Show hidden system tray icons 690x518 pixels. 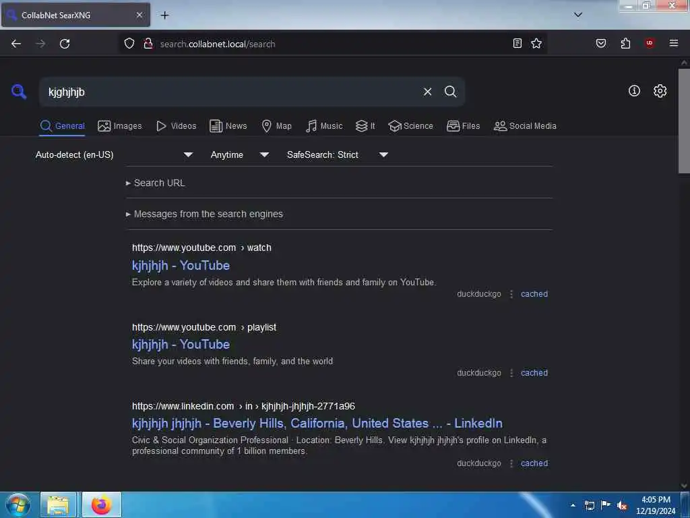pos(573,505)
